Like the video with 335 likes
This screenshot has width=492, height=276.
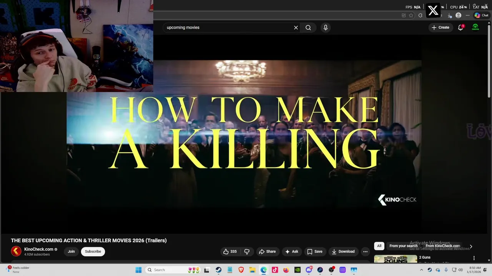230,251
